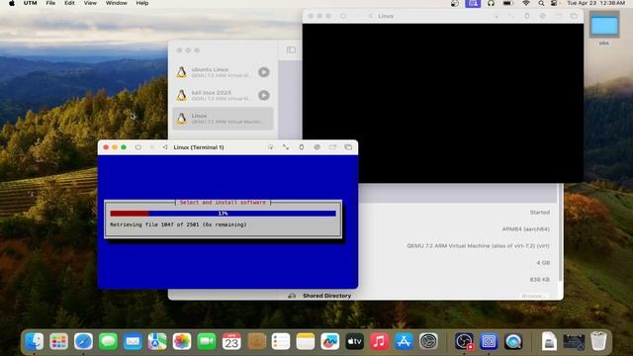Open Calendar from the Dock

231,341
